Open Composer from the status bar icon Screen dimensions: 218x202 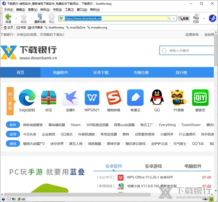click(x=14, y=199)
